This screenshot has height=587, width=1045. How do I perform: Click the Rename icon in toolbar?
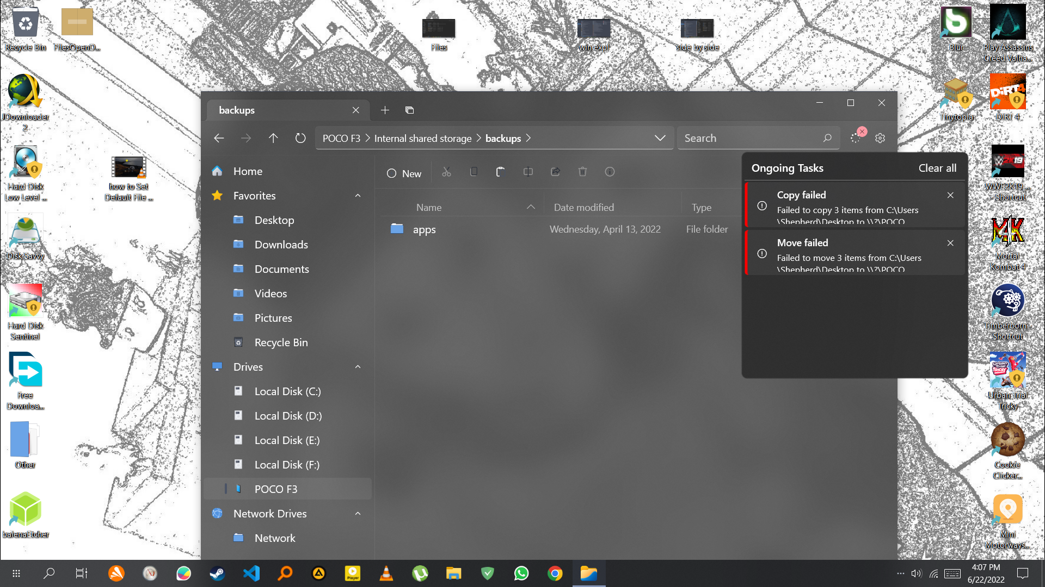tap(528, 172)
